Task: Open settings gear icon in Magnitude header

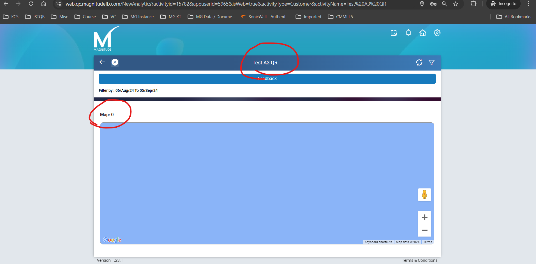Action: 437,33
